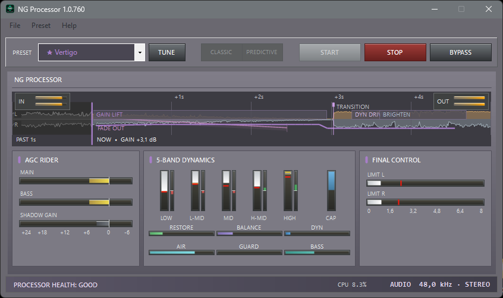The width and height of the screenshot is (503, 298).
Task: Click the AGC RIDER BASS meter bar
Action: click(x=76, y=202)
